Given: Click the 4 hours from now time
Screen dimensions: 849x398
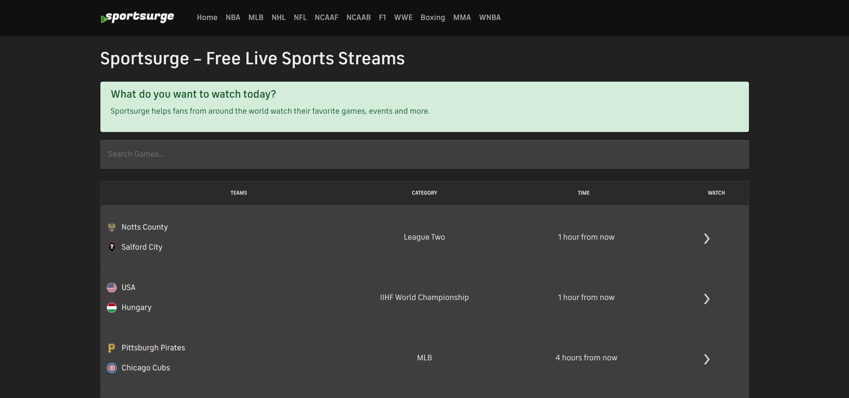Looking at the screenshot, I should point(586,358).
